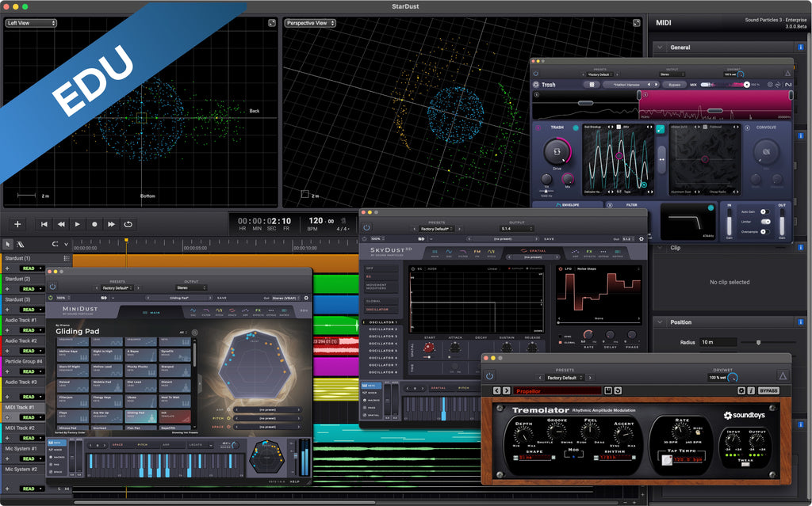Open Tremolator settings gear icon
Image resolution: width=812 pixels, height=506 pixels.
[741, 390]
